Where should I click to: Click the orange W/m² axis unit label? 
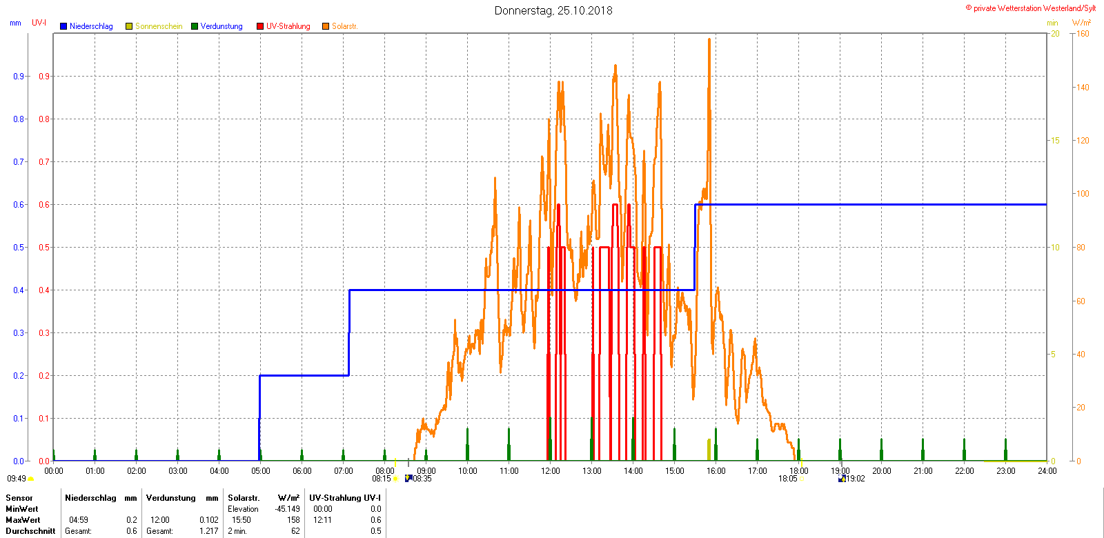(1082, 23)
